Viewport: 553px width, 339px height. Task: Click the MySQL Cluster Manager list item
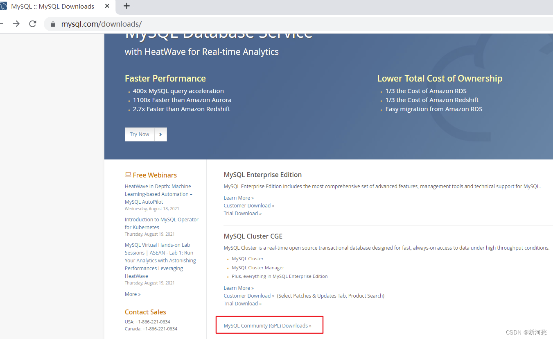tap(257, 267)
